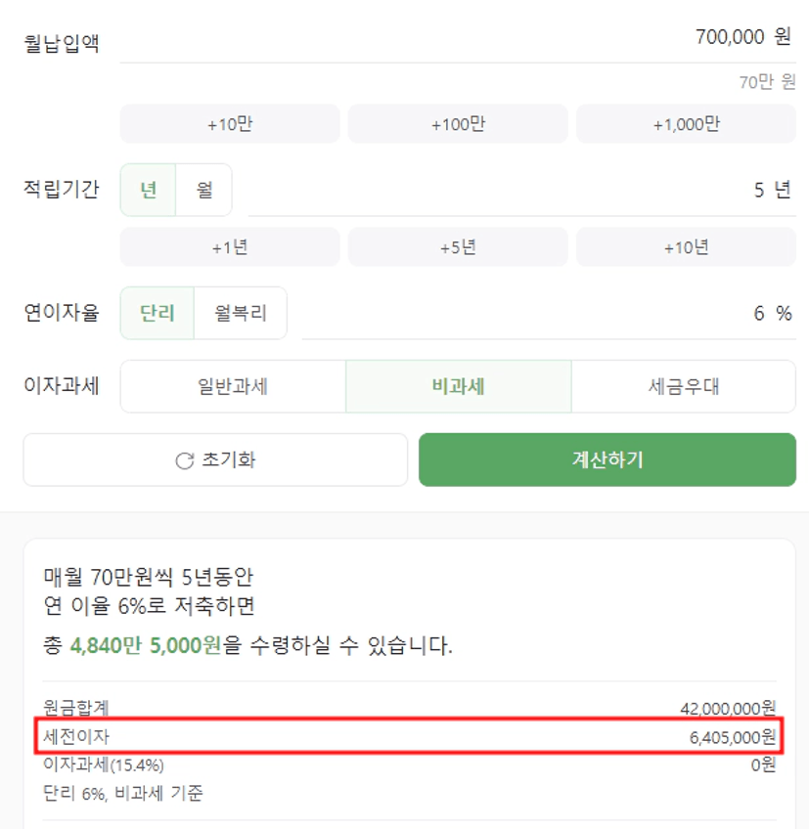Add 5년 to the savings period

pyautogui.click(x=458, y=247)
